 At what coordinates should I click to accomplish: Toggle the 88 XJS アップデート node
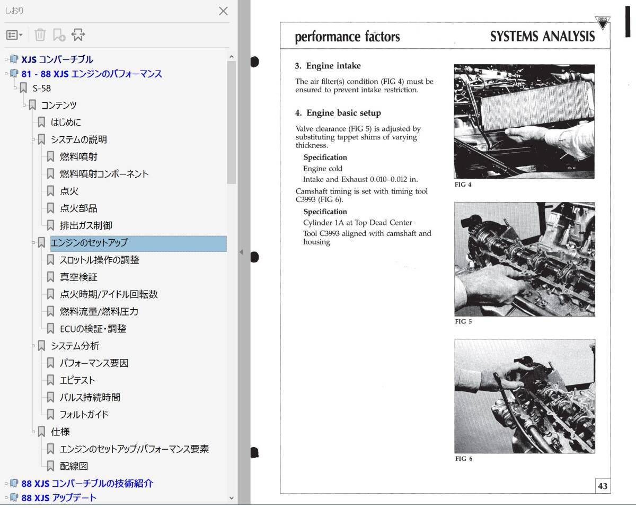point(6,498)
